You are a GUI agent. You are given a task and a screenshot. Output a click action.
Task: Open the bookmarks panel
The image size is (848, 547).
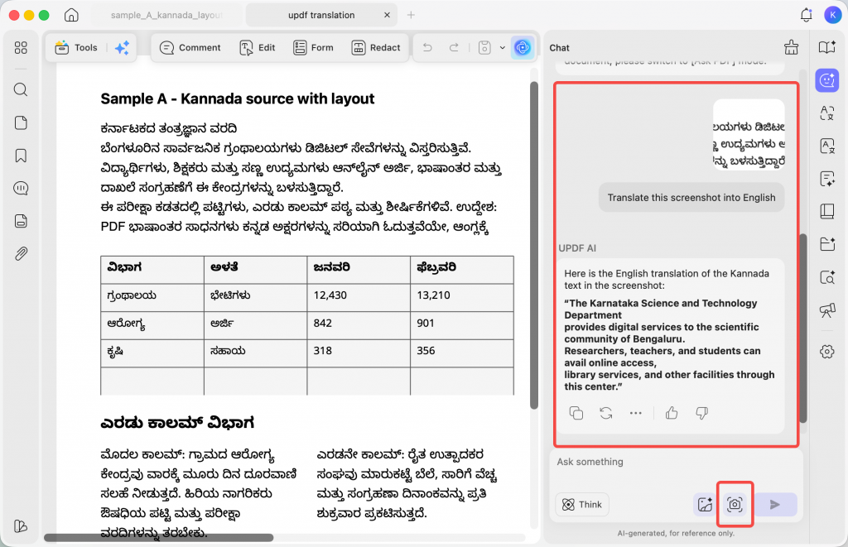tap(21, 156)
